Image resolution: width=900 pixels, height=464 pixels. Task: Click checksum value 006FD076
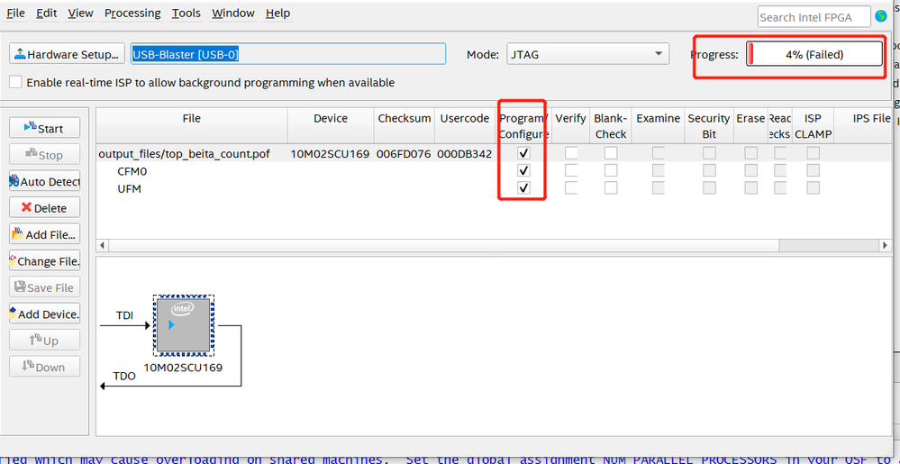[x=404, y=154]
